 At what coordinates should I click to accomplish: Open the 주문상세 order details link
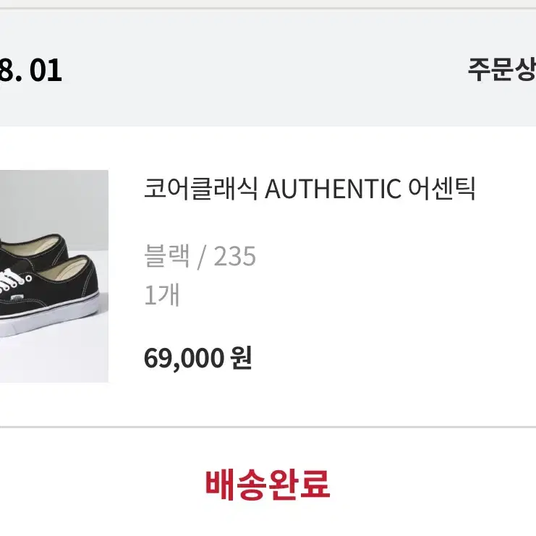point(502,70)
